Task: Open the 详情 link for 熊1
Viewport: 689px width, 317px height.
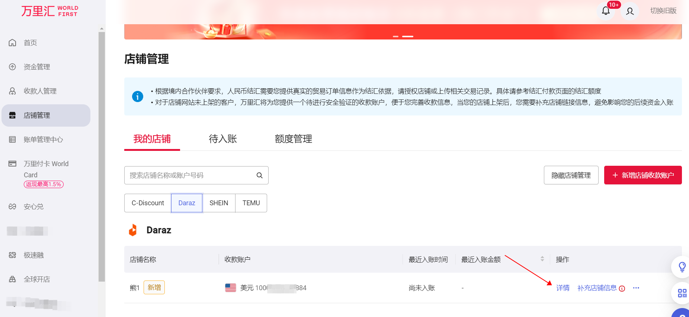Action: pyautogui.click(x=563, y=288)
